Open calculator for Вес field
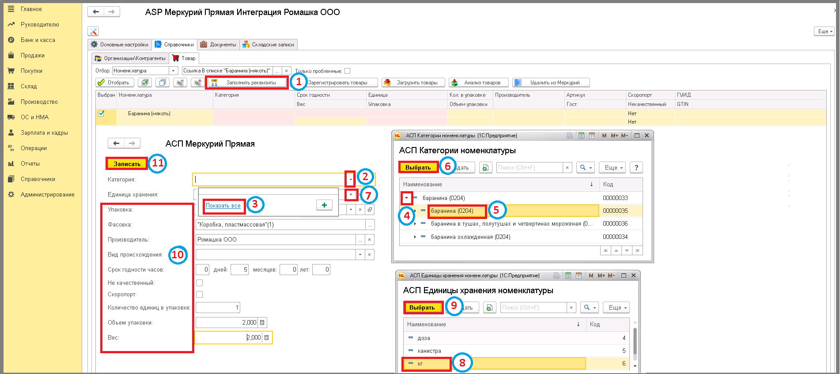The image size is (840, 374). tap(266, 338)
